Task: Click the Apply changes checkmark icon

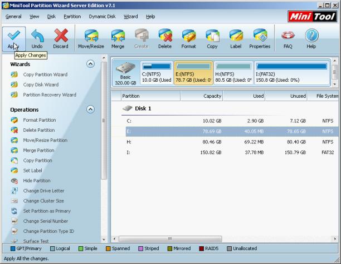Action: [13, 36]
